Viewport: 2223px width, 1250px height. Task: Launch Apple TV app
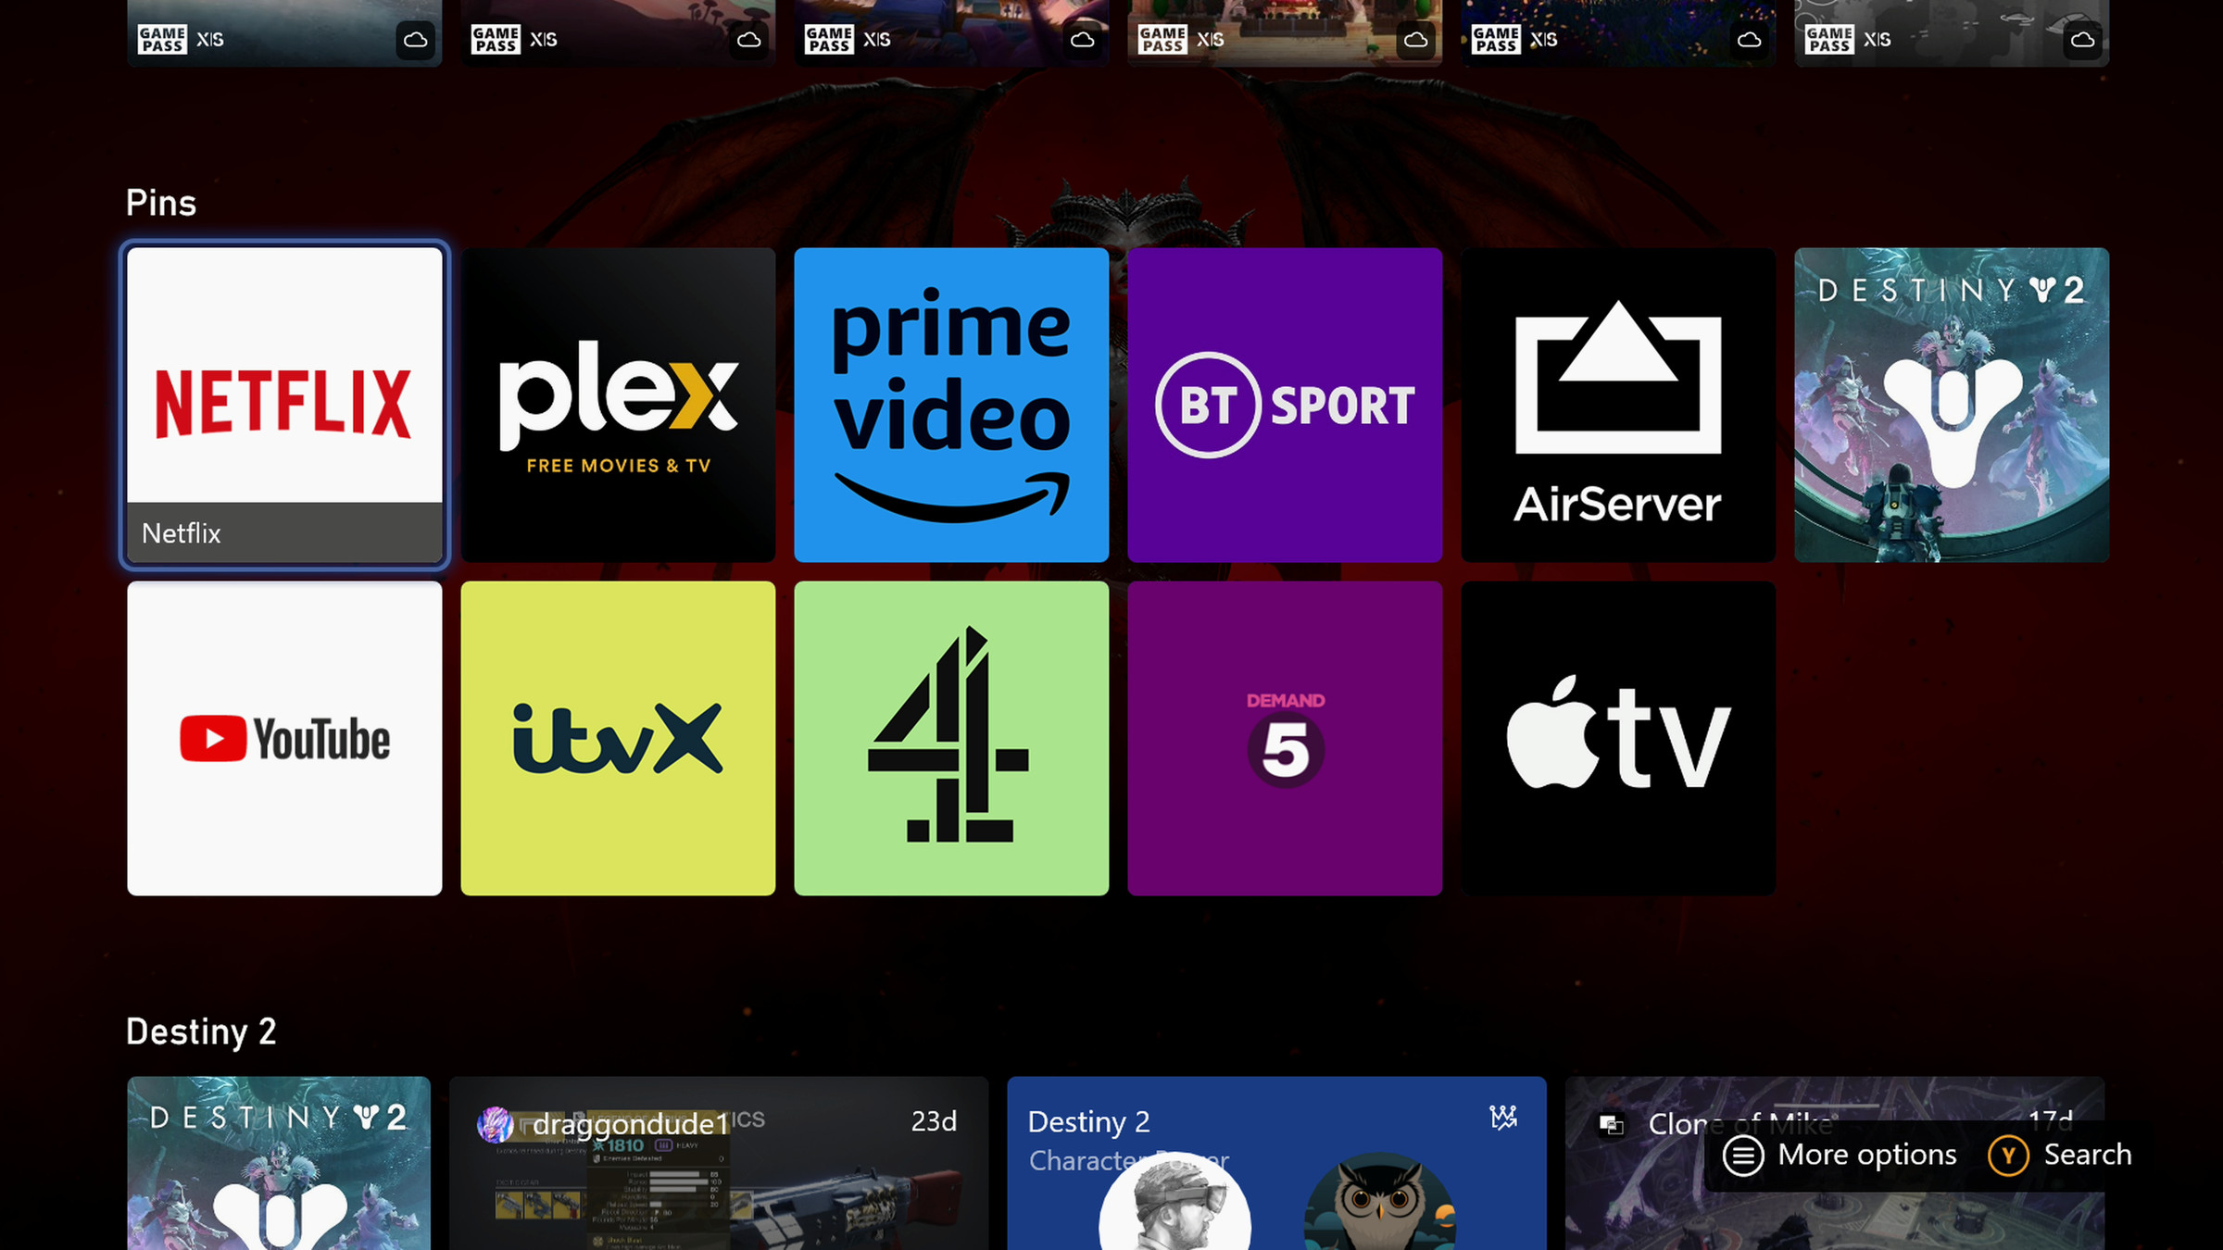coord(1618,737)
